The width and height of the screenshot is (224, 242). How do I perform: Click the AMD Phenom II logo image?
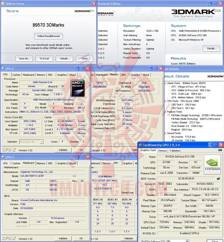pyautogui.click(x=77, y=88)
